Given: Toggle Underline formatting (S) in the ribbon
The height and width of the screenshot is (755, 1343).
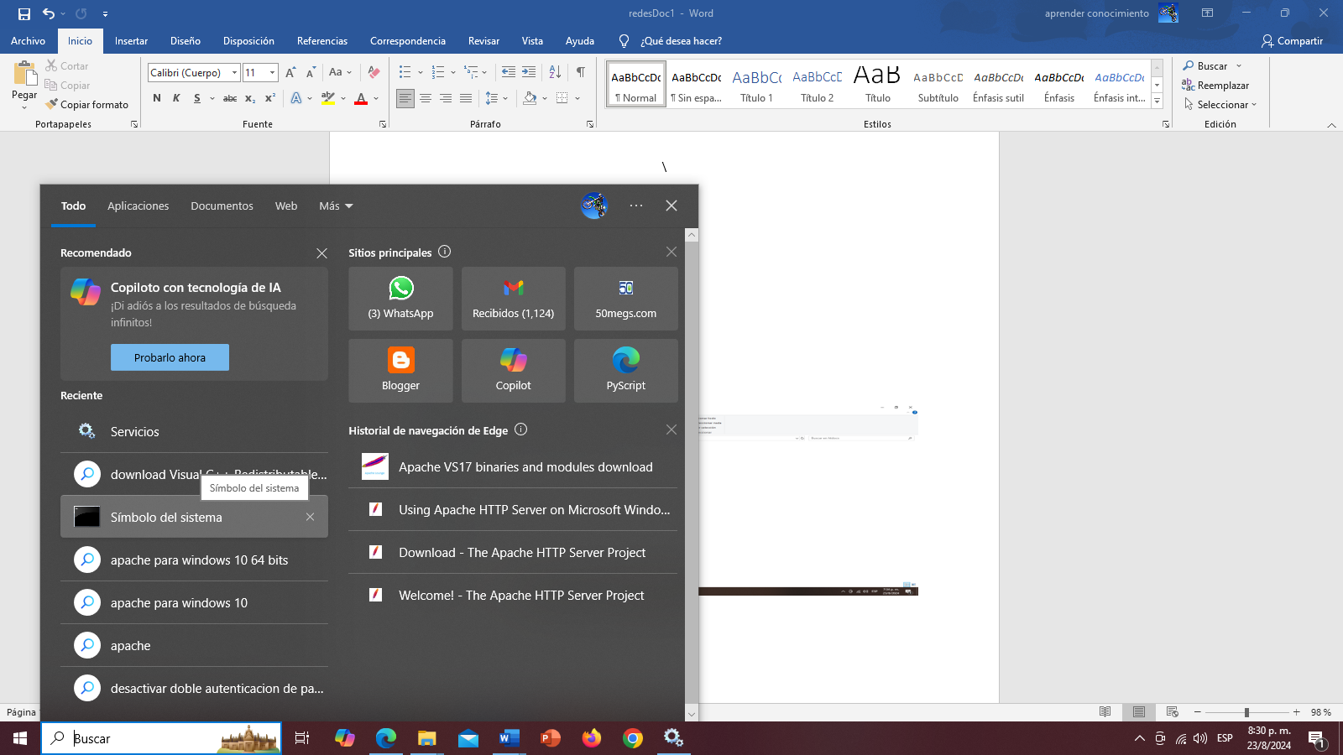Looking at the screenshot, I should coord(197,98).
